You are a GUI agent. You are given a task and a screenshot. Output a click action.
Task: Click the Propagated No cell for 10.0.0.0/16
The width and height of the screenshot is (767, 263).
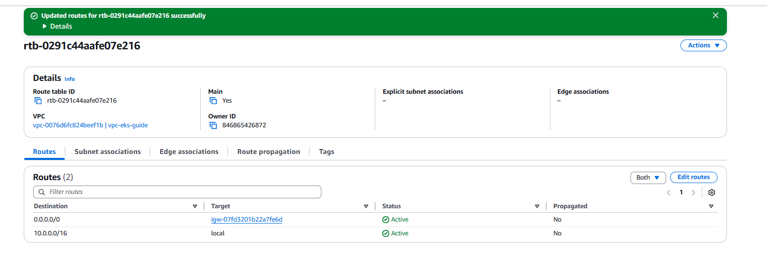[557, 233]
